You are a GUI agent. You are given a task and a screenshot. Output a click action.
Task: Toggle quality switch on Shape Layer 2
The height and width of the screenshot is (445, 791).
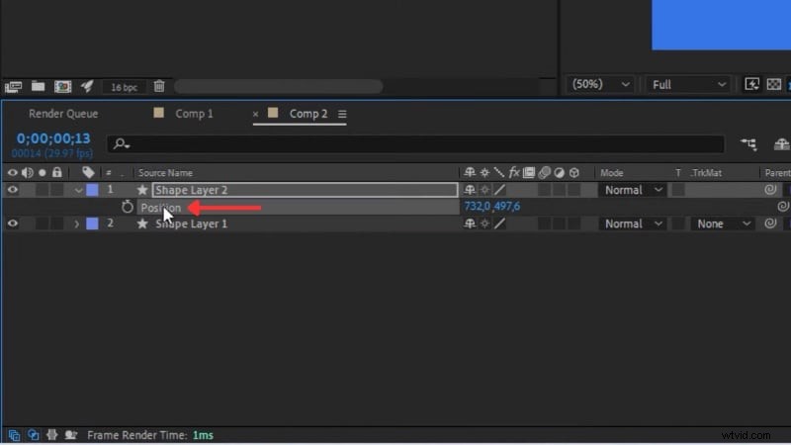point(499,190)
